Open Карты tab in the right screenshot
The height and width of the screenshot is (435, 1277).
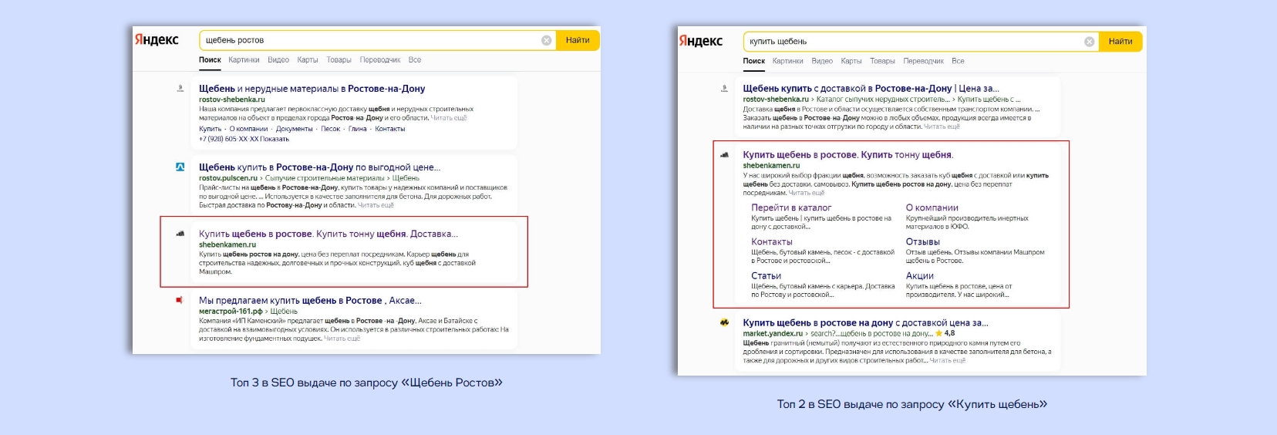[x=851, y=61]
